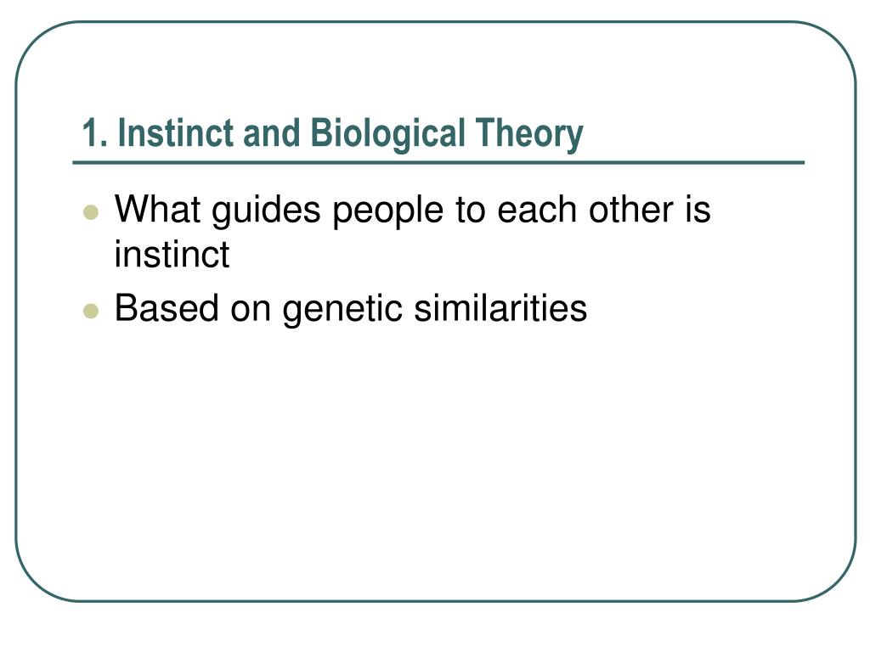870x652 pixels.
Task: Click the word 'and' in the title
Action: click(271, 133)
